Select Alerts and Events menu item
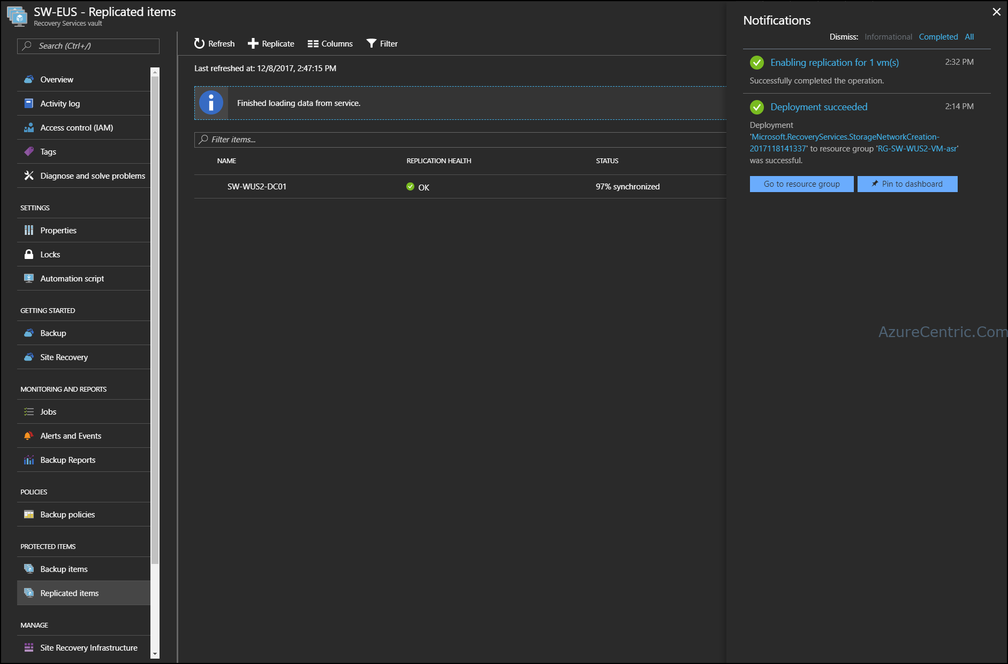This screenshot has height=664, width=1008. coord(84,436)
